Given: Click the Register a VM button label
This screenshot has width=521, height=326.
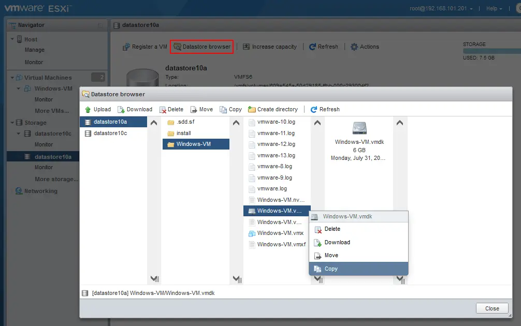Looking at the screenshot, I should click(x=150, y=47).
